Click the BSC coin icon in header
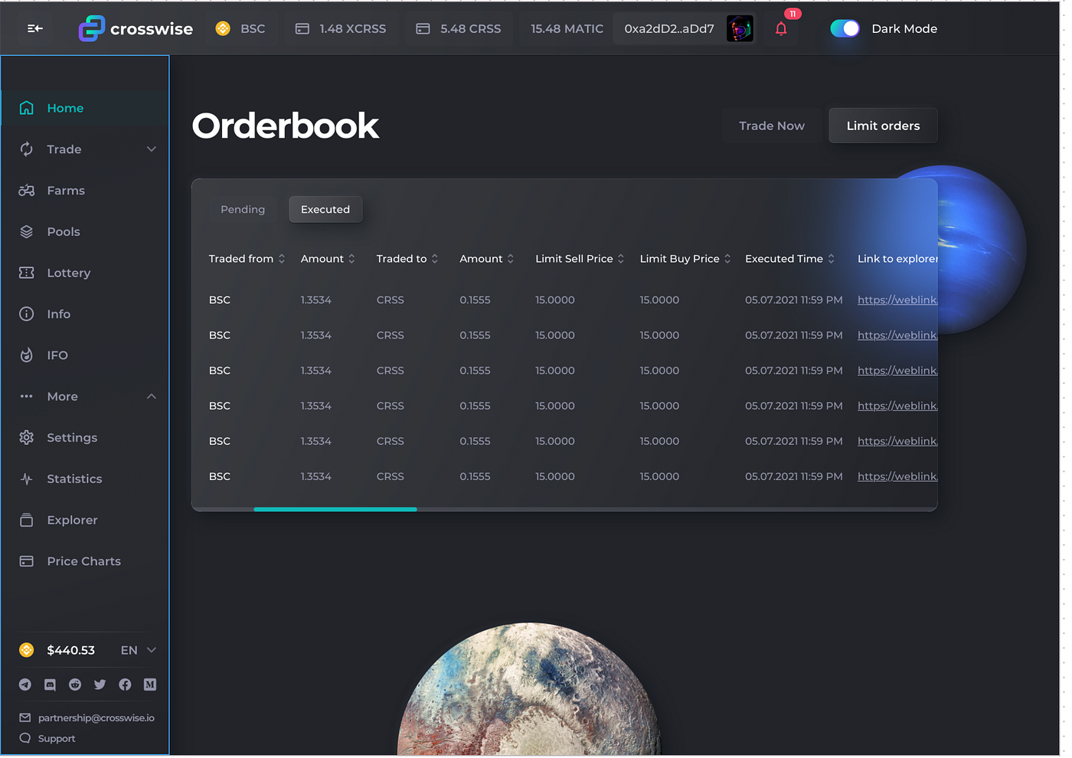1072x758 pixels. [223, 28]
